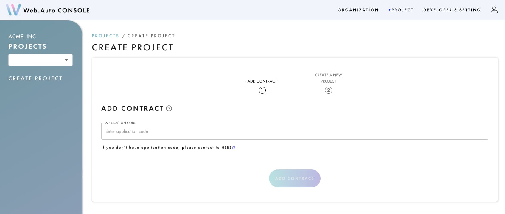This screenshot has height=214, width=505.
Task: Open the user account profile icon
Action: pyautogui.click(x=494, y=10)
